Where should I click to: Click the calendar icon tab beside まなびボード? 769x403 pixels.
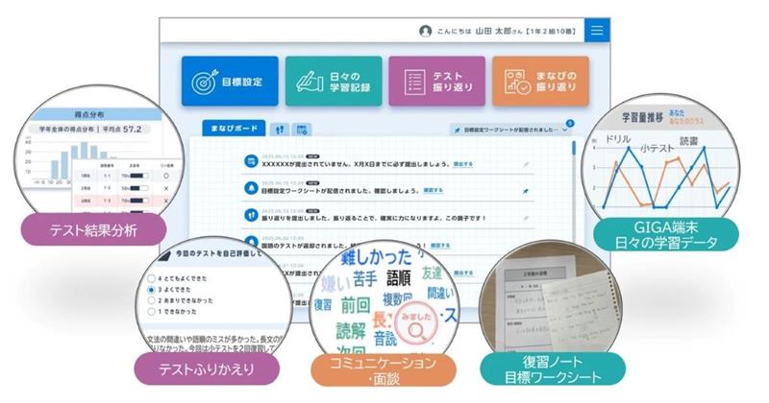coord(302,128)
